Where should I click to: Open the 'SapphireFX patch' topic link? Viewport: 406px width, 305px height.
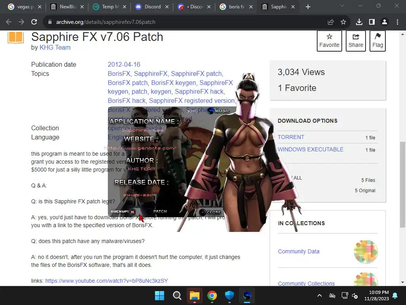pos(196,73)
